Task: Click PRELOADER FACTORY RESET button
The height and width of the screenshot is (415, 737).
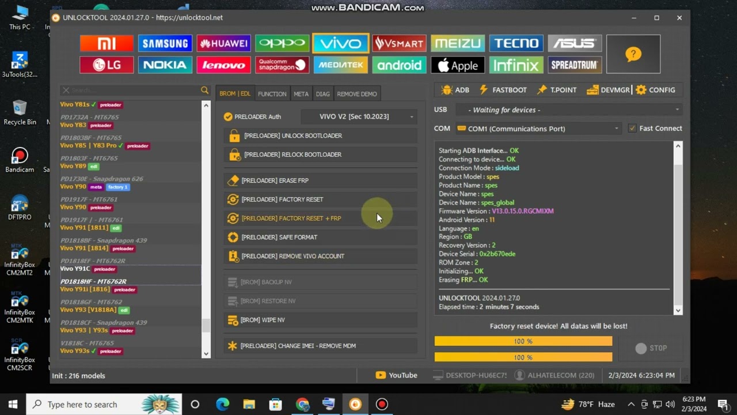Action: click(320, 199)
